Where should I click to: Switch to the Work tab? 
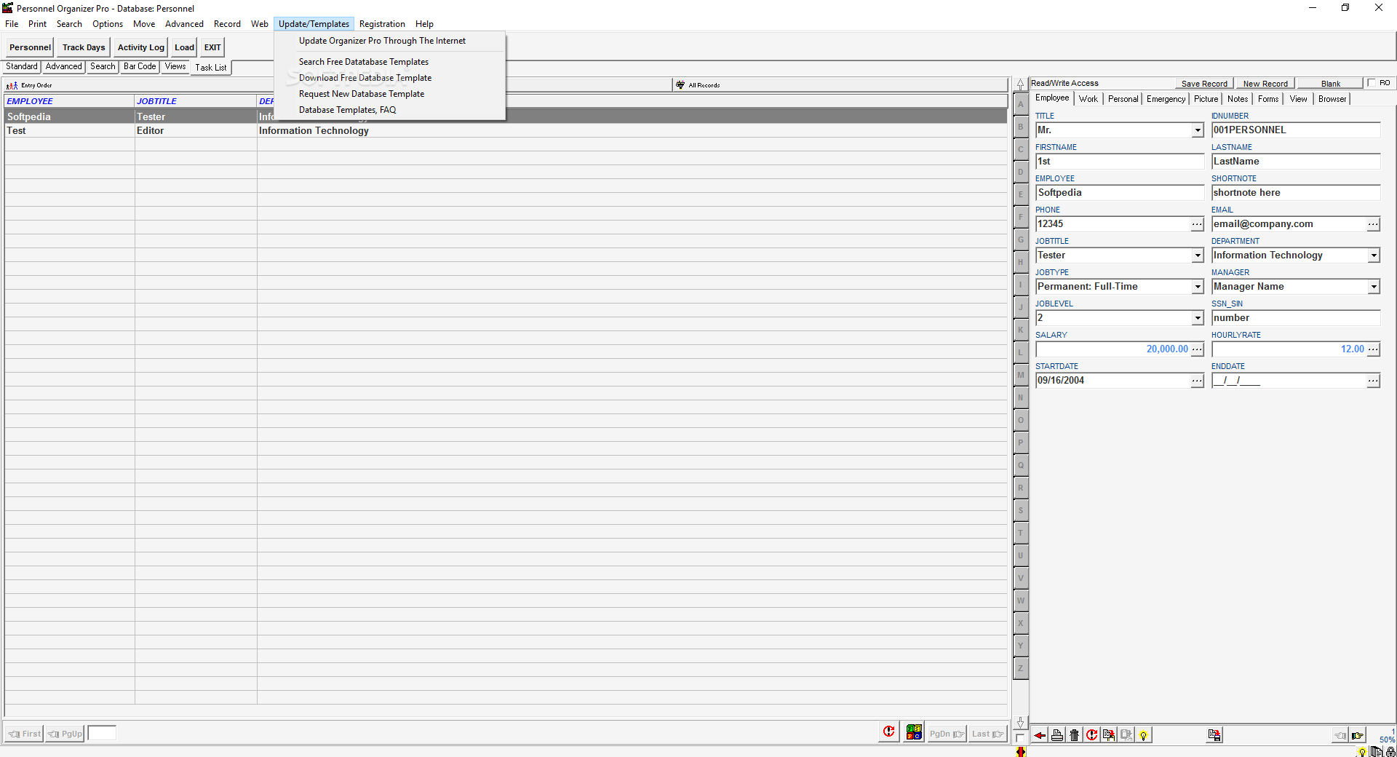1088,99
